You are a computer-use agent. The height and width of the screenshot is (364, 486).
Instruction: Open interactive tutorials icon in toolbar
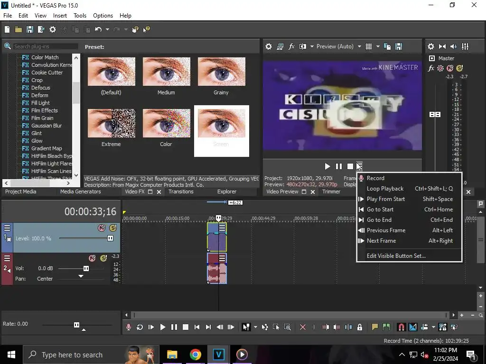(135, 29)
